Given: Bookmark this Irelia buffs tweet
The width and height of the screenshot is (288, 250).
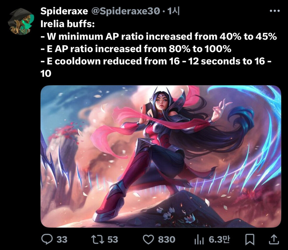Looking at the screenshot, I should [250, 239].
